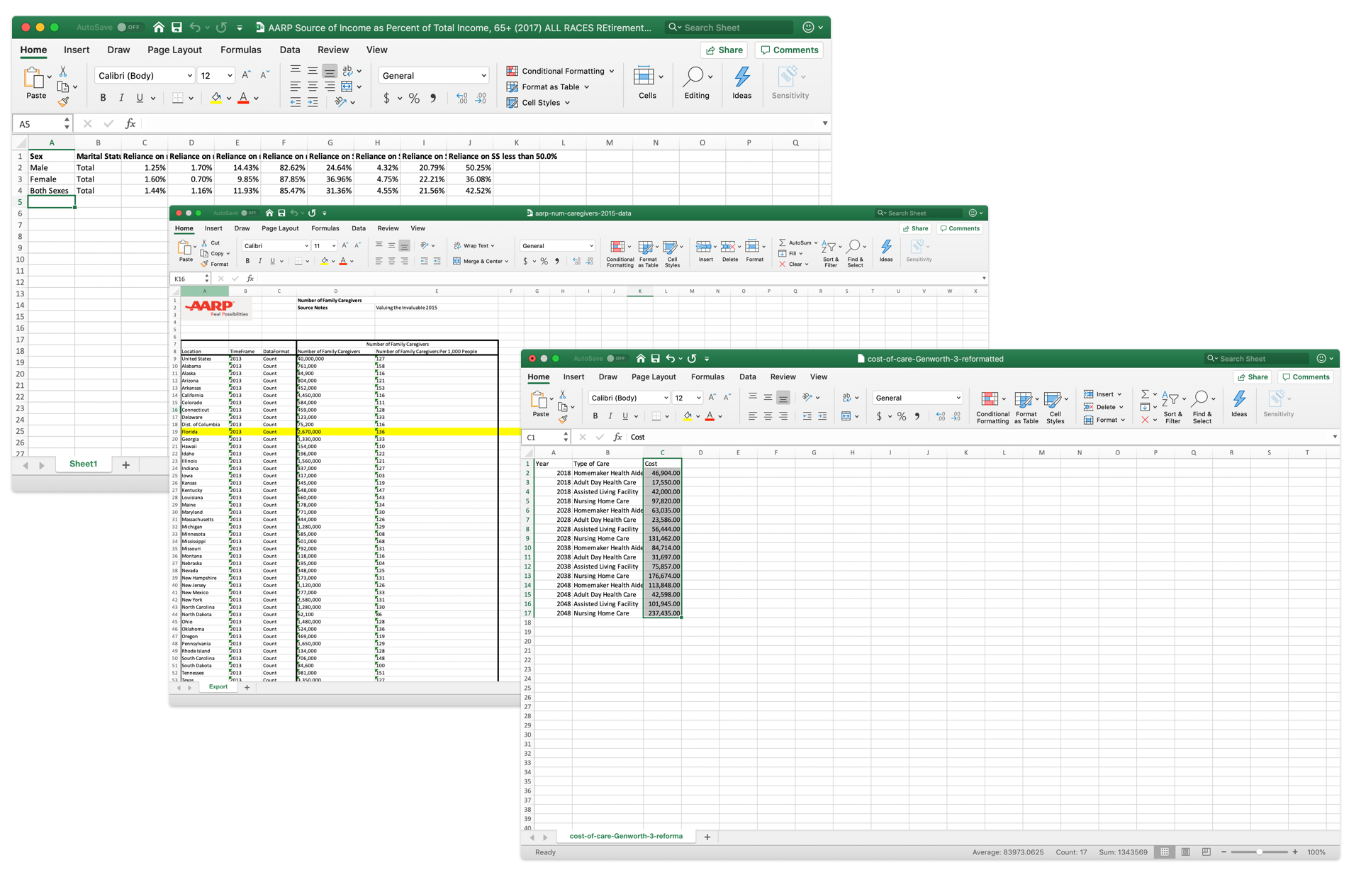Open Data tab in caregivers window
This screenshot has height=887, width=1361.
[359, 228]
